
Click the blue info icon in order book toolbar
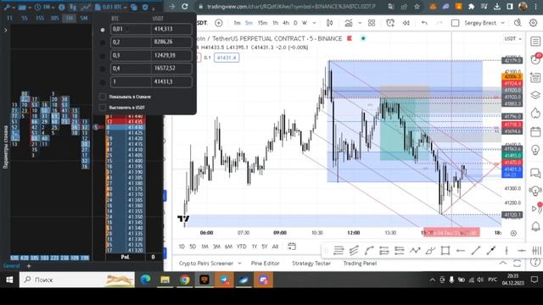tap(62, 7)
